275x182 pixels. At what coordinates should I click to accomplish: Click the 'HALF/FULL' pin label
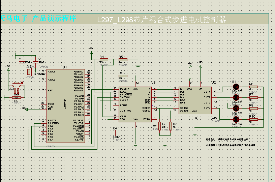126,94
